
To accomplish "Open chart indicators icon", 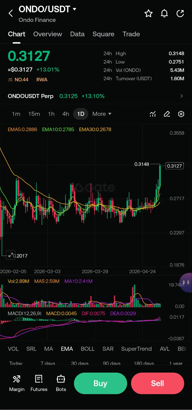I will 153,114.
